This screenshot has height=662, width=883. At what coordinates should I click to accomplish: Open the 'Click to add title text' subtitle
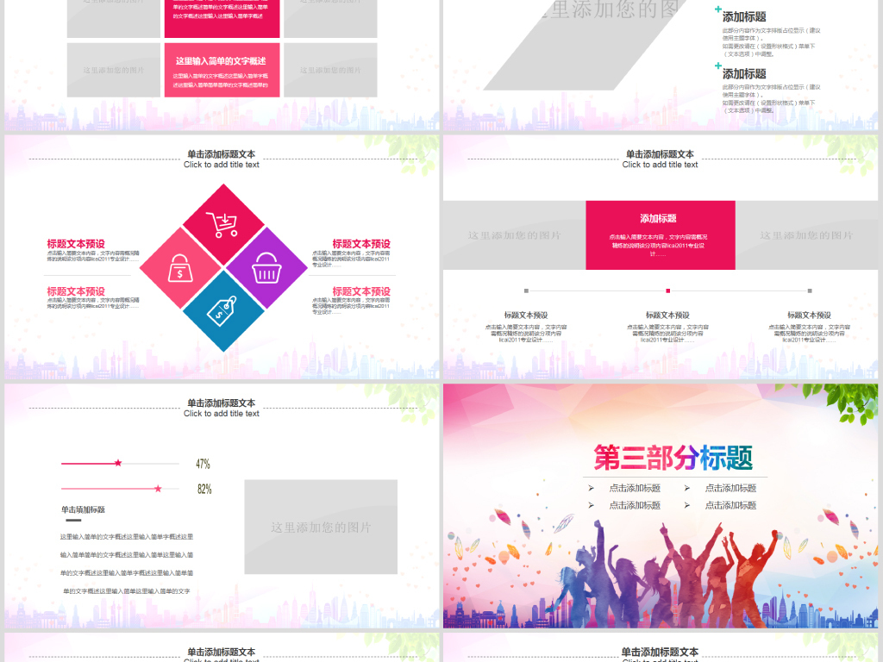pos(222,165)
